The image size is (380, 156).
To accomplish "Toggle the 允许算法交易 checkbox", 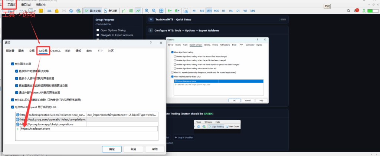I will pos(13,64).
